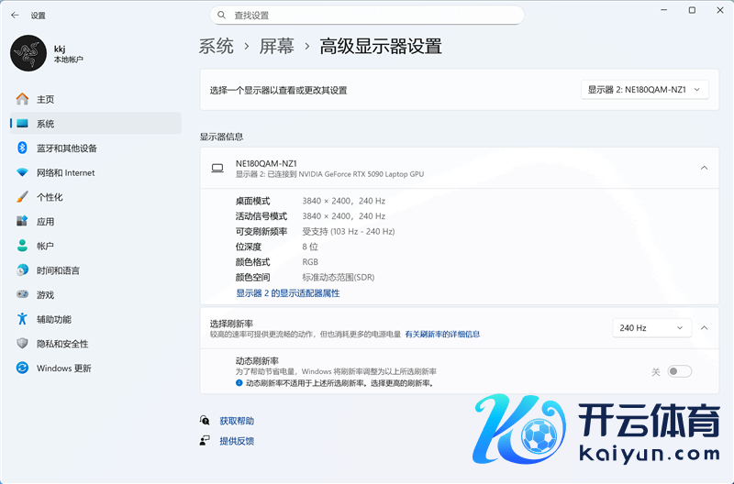Click the 游戏 gamepad icon
The width and height of the screenshot is (734, 484).
point(22,295)
